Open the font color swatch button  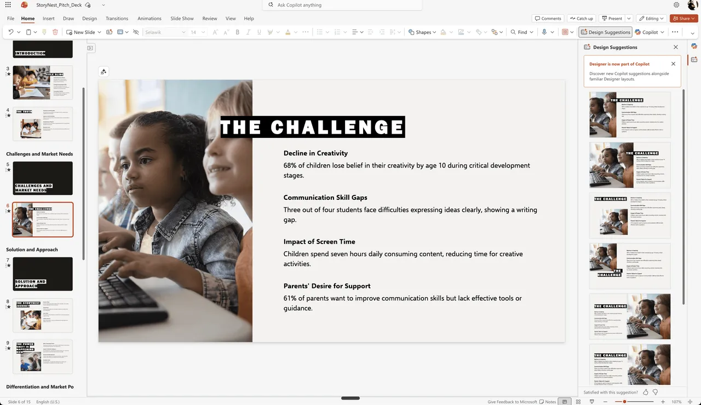pos(288,32)
